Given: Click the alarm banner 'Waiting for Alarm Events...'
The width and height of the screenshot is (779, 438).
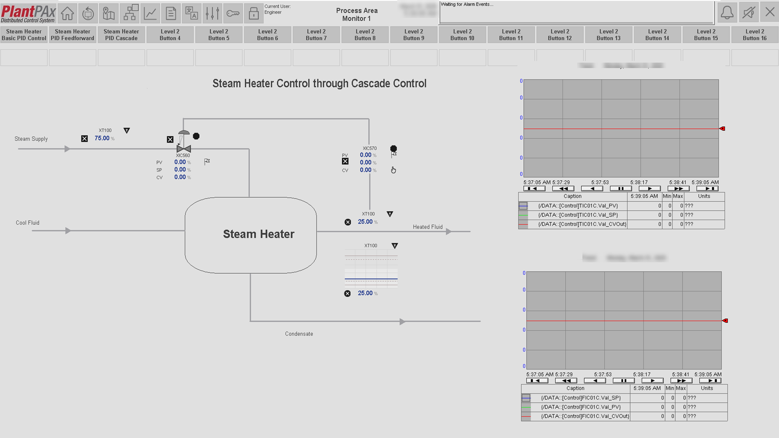Looking at the screenshot, I should click(576, 12).
